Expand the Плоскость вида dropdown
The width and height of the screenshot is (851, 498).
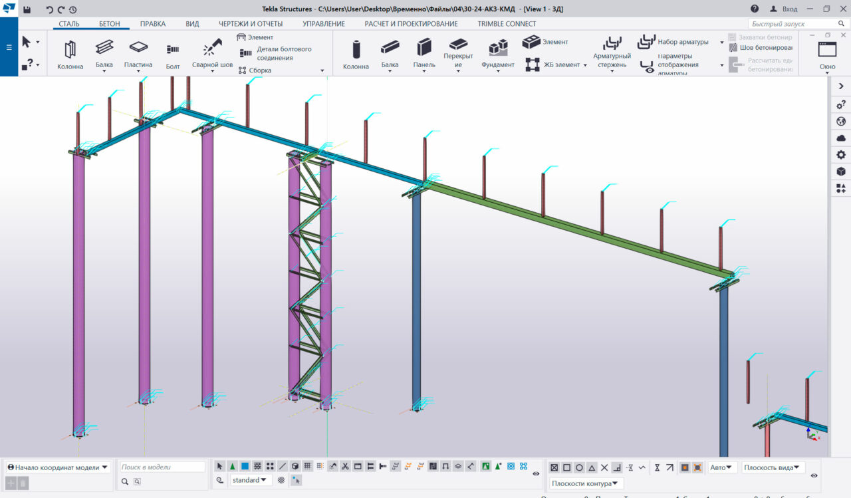point(773,467)
